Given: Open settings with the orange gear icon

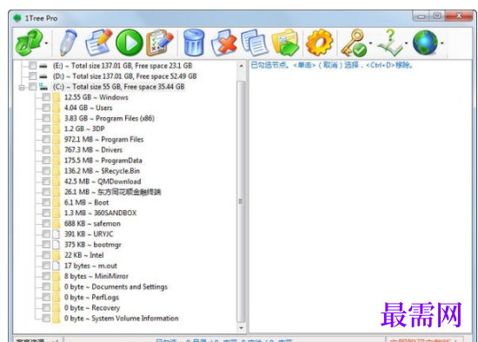Looking at the screenshot, I should 320,43.
